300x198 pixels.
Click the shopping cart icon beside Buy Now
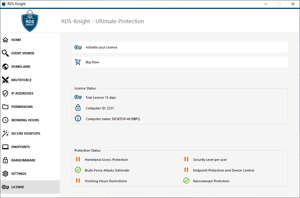[x=78, y=62]
